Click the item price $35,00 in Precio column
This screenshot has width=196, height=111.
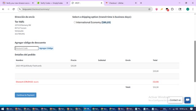pos(74,66)
